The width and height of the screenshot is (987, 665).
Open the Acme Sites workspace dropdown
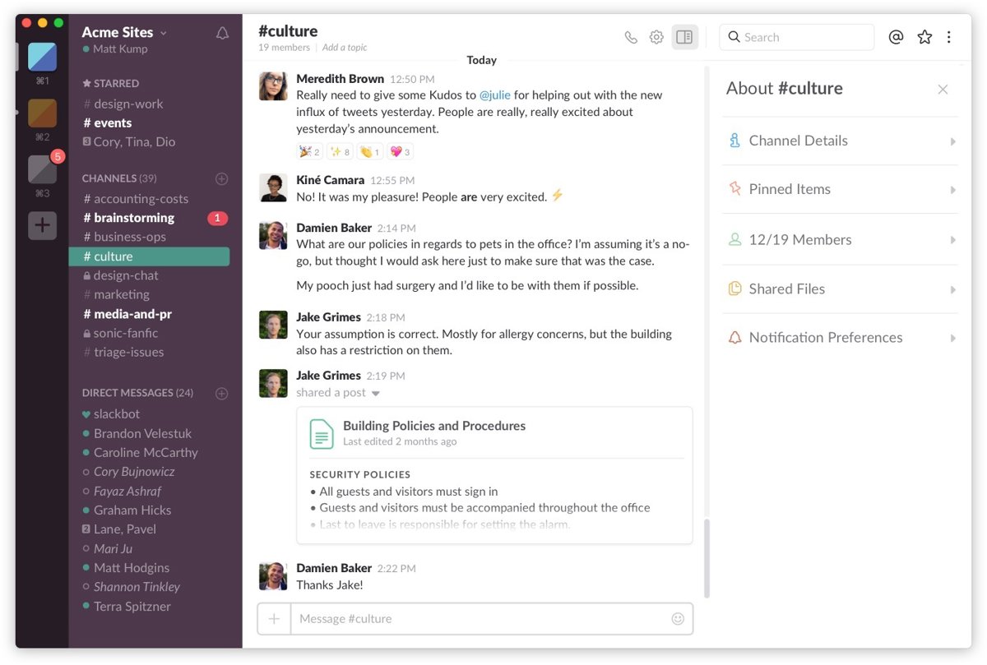click(124, 32)
